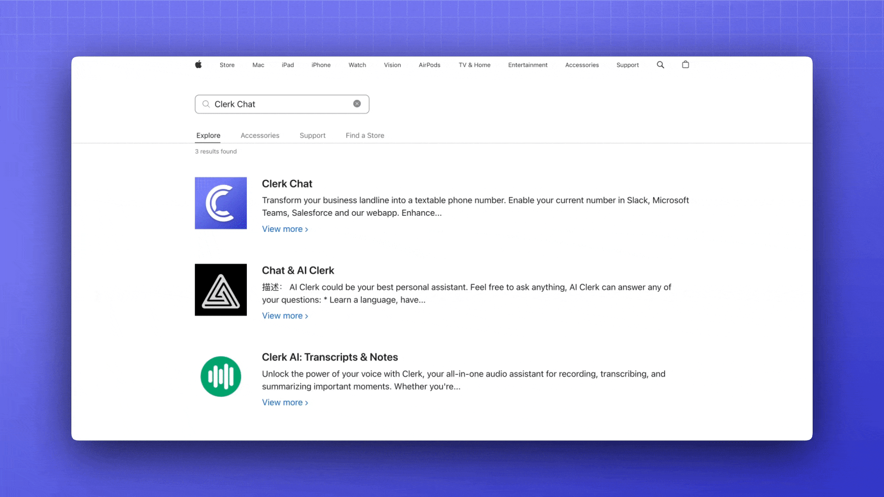Screen dimensions: 884x497
Task: Open the search magnifier in navbar
Action: tap(660, 65)
